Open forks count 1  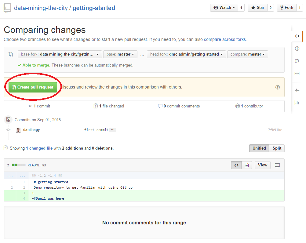299,8
